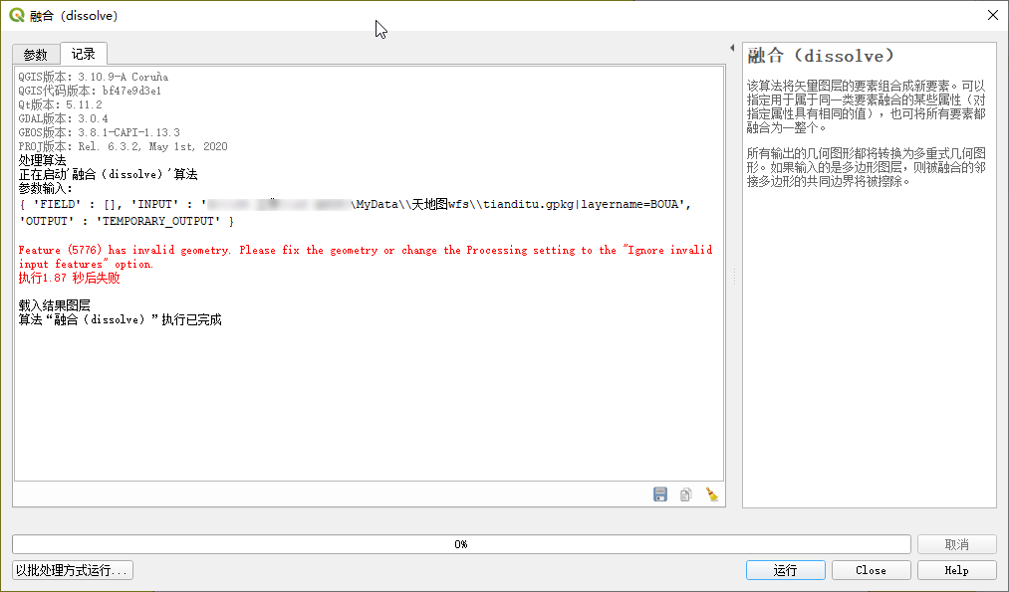Click the first help description paragraph
Image resolution: width=1009 pixels, height=592 pixels.
click(867, 106)
